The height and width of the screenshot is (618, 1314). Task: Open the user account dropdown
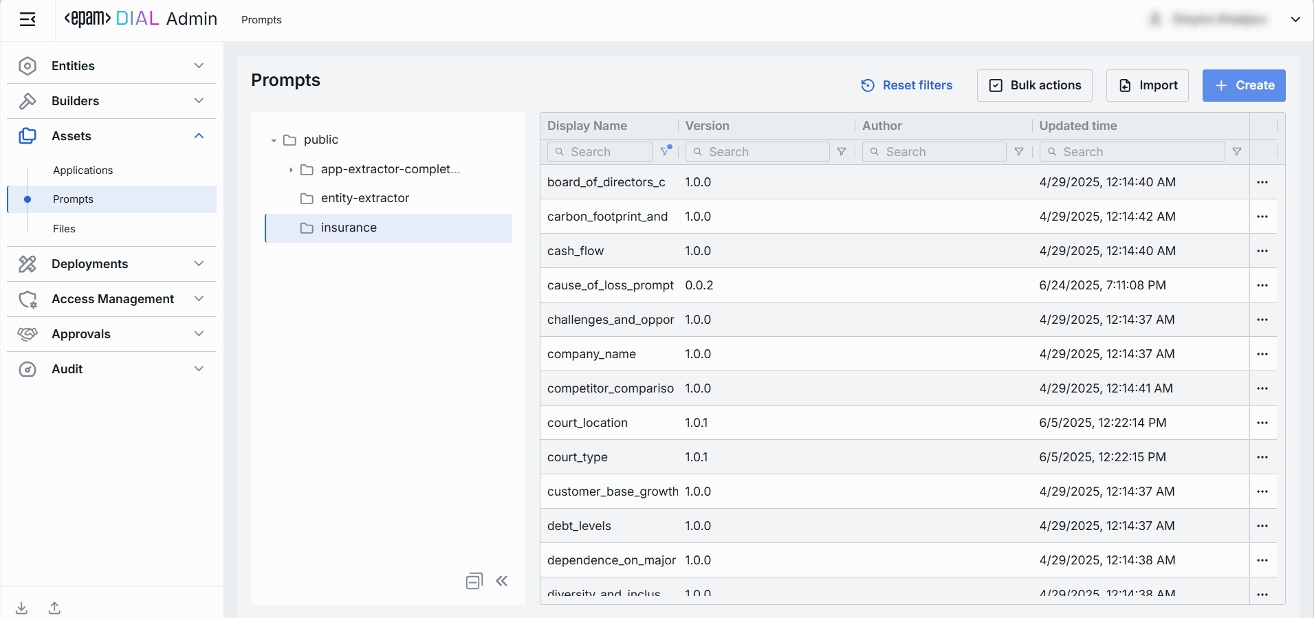click(1295, 20)
